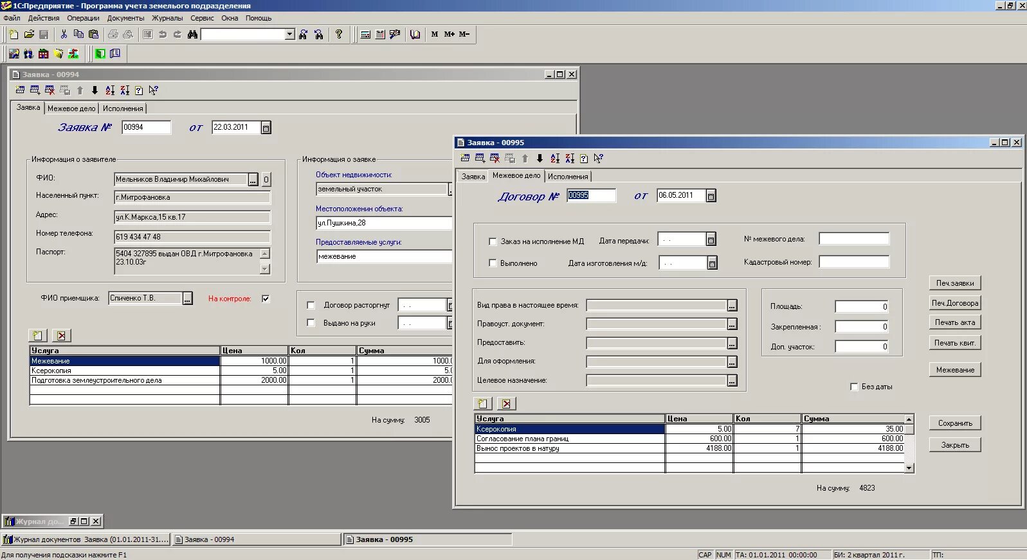Click the scroll-down arrow of 00995 services table
Screen dimensions: 1027x560
[x=909, y=468]
